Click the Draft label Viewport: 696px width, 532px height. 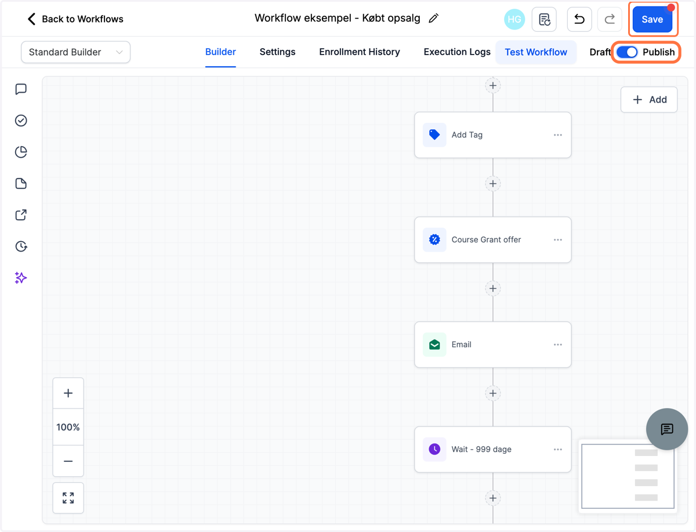(x=600, y=52)
